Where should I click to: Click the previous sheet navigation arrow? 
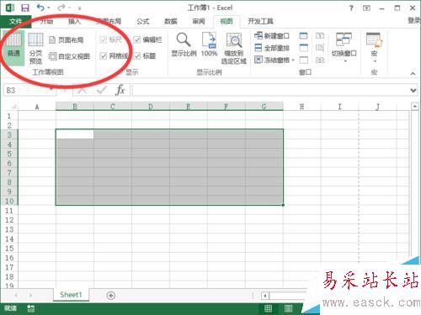[16, 295]
